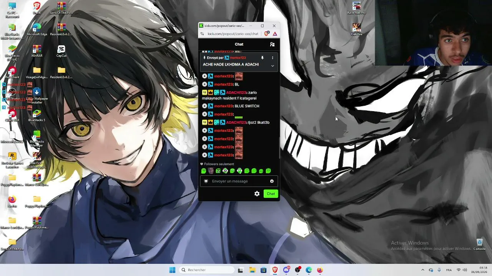
Task: Open Microsoft Store from taskbar
Action: coord(263,270)
